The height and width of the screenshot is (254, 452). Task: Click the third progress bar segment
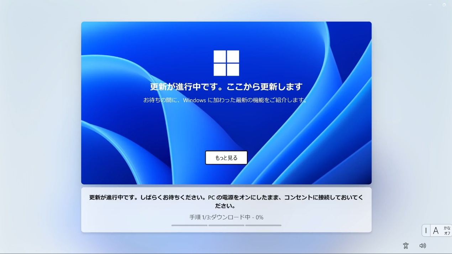[x=263, y=225]
